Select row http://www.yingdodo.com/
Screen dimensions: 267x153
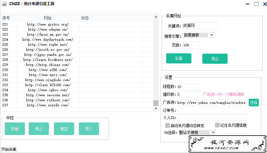pyautogui.click(x=77, y=80)
